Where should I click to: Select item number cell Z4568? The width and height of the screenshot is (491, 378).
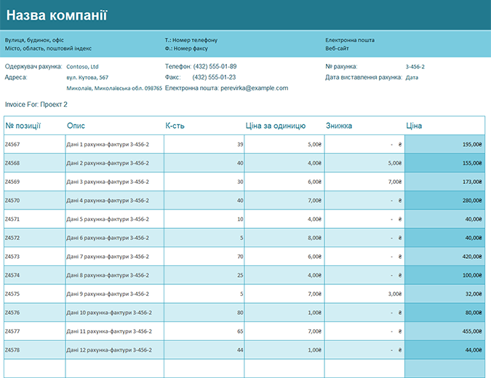34,163
